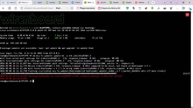Screen dimensions: 193x108
Task: Open the манга 3 tab group
Action: pos(12,3)
